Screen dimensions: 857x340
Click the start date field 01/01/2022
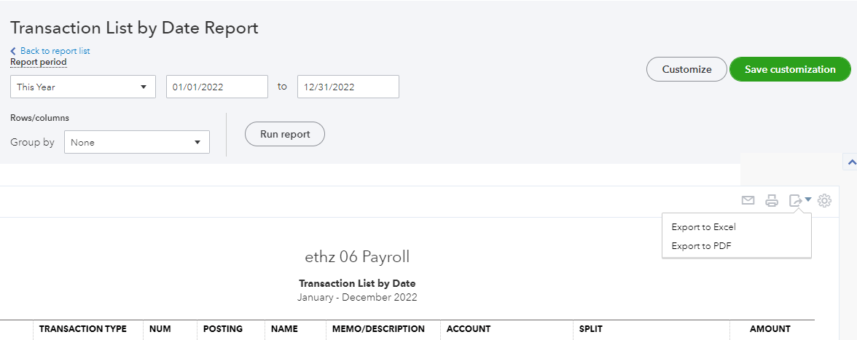[217, 87]
